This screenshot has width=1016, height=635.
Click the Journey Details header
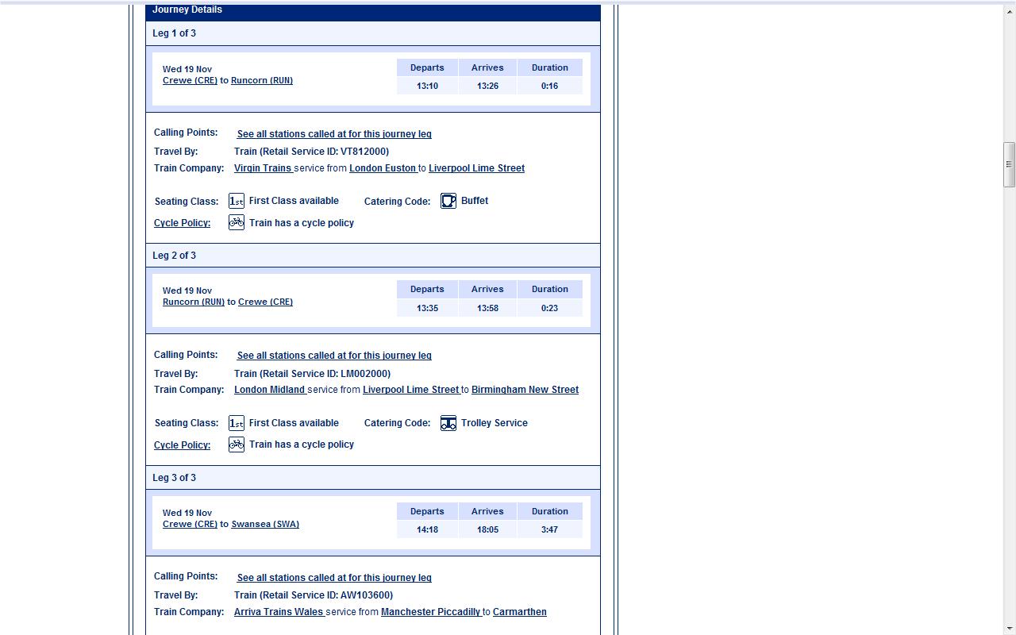(187, 10)
